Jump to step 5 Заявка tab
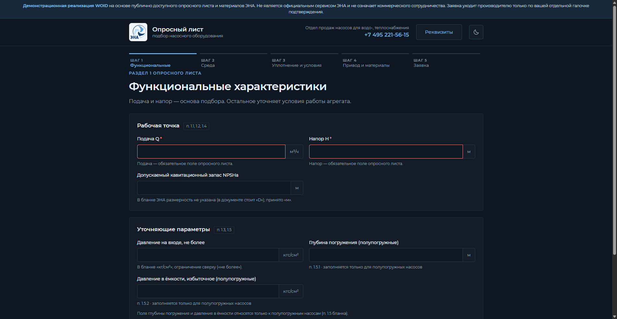This screenshot has height=319, width=617. click(x=446, y=61)
